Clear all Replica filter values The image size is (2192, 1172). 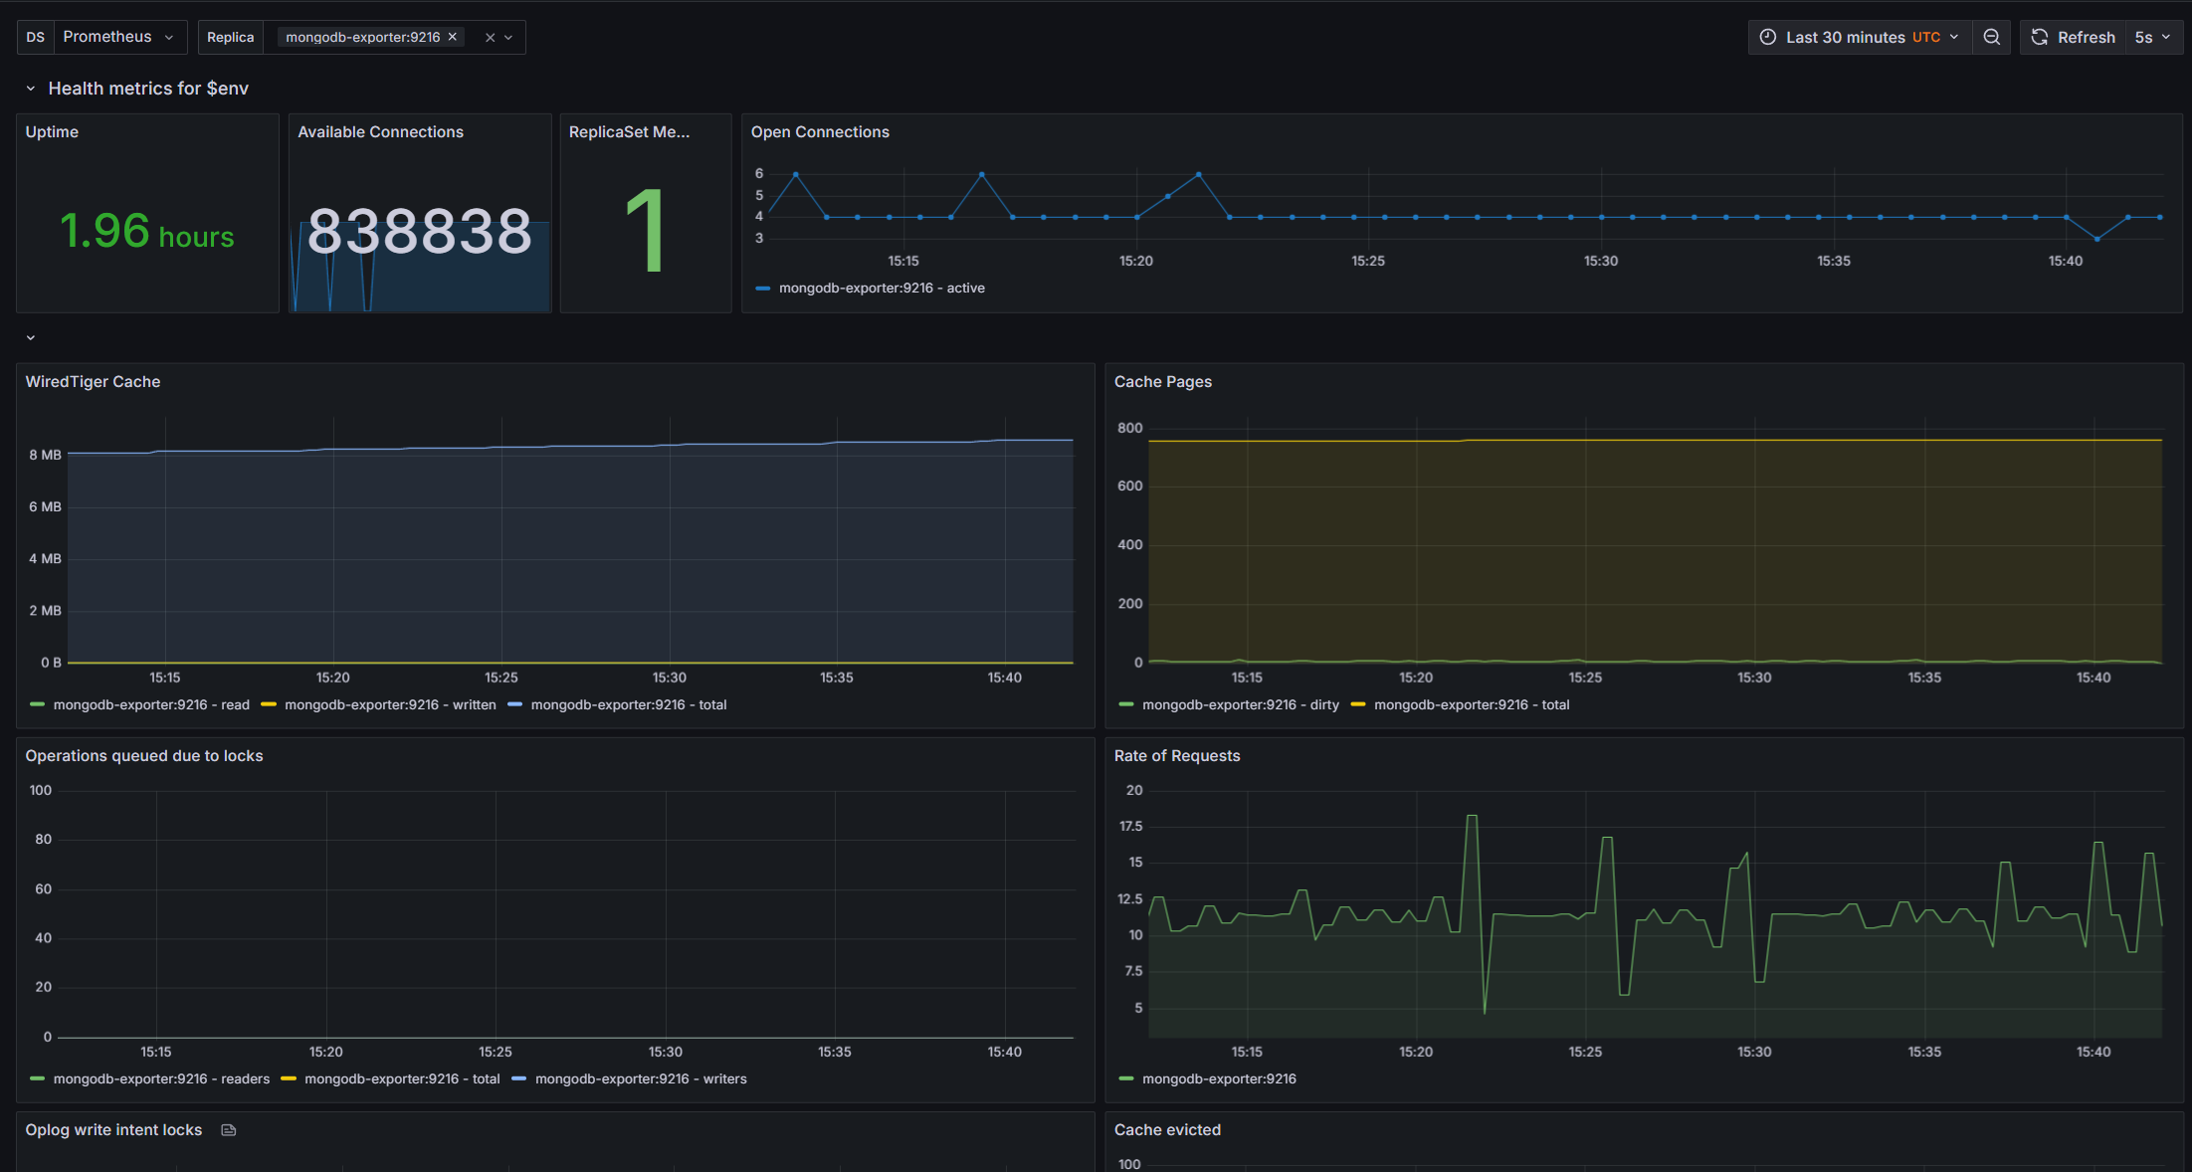pos(490,38)
